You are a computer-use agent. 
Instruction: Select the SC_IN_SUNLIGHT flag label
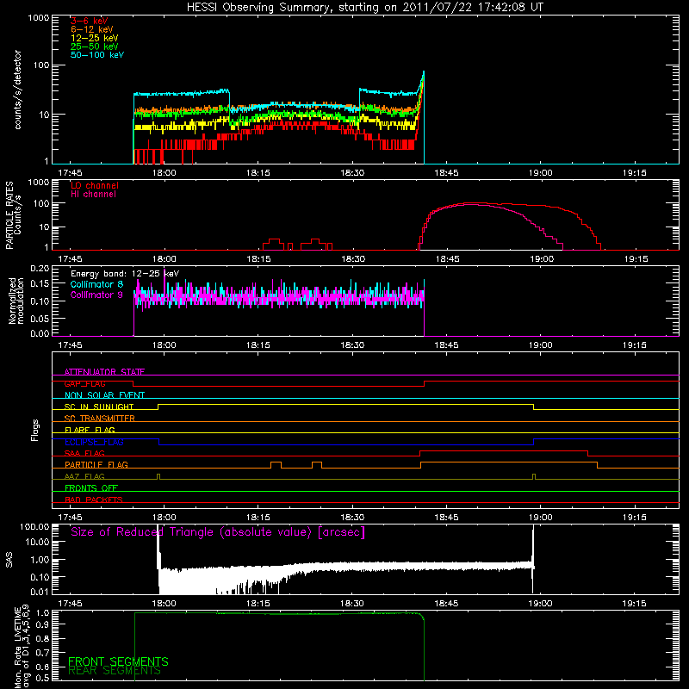99,407
